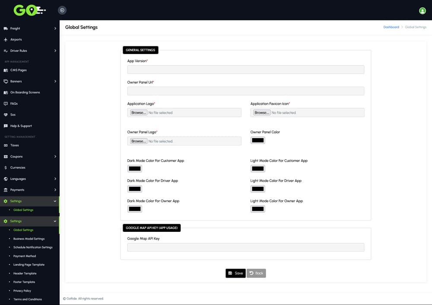
Task: Click the Google Map API Key field
Action: click(245, 247)
